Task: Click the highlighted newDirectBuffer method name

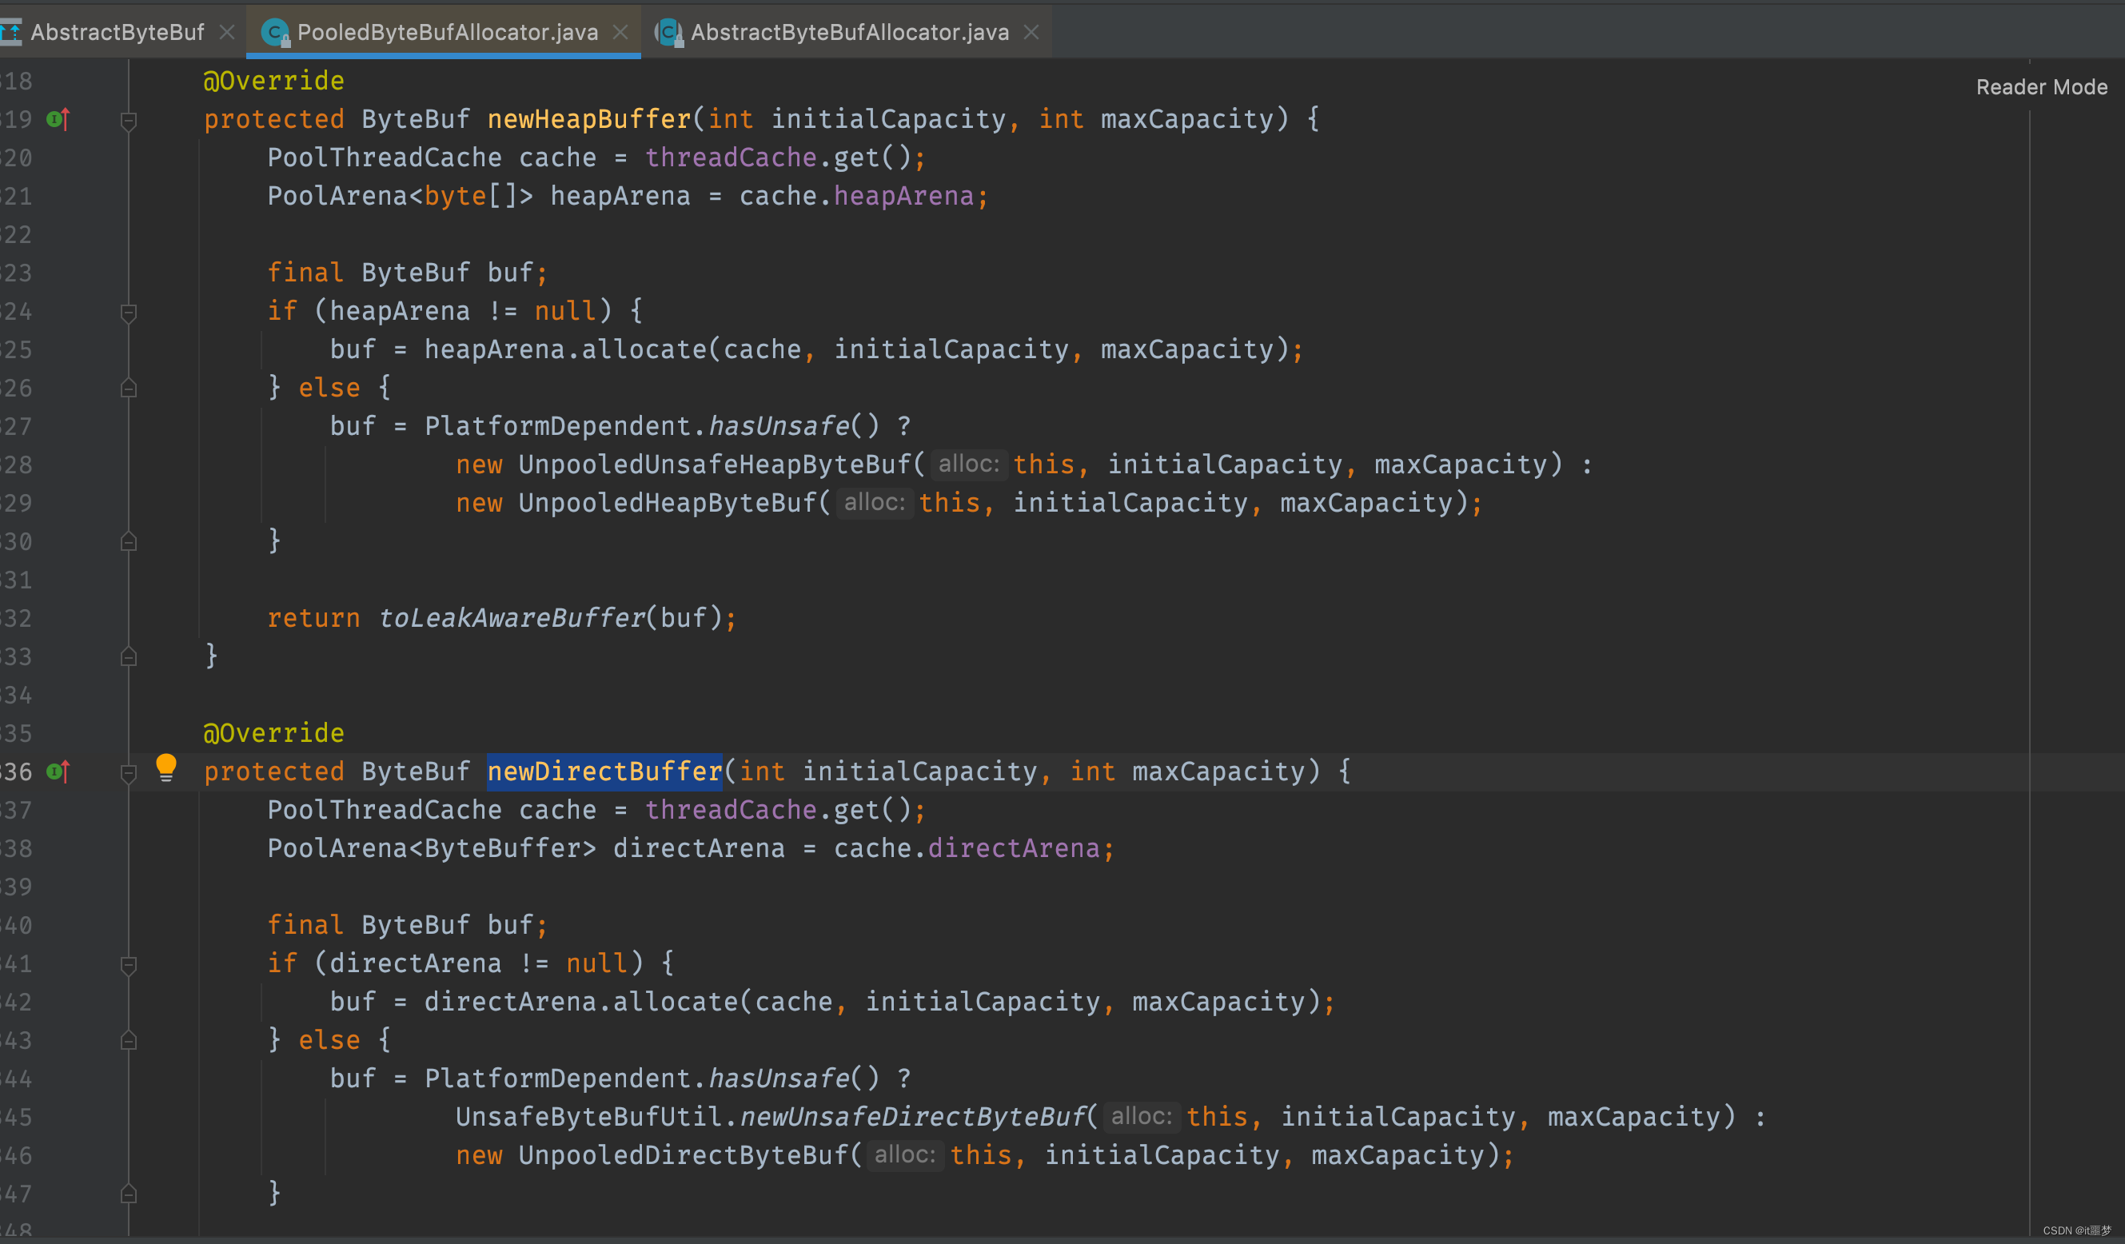Action: [x=604, y=772]
